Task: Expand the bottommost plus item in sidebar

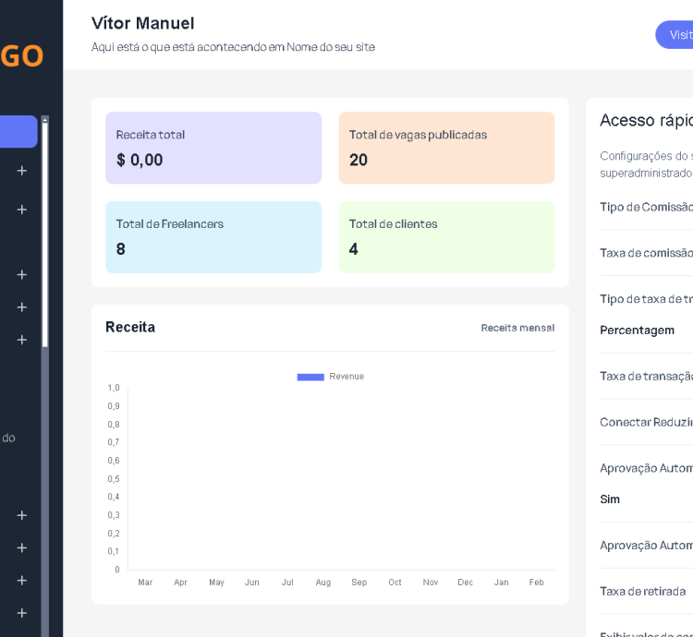Action: click(x=22, y=613)
